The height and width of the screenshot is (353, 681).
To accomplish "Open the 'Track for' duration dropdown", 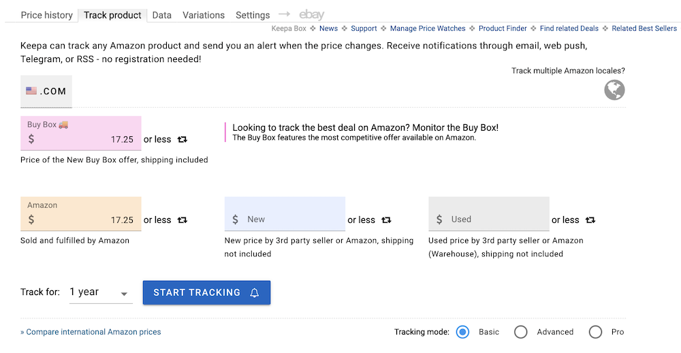I will (100, 292).
